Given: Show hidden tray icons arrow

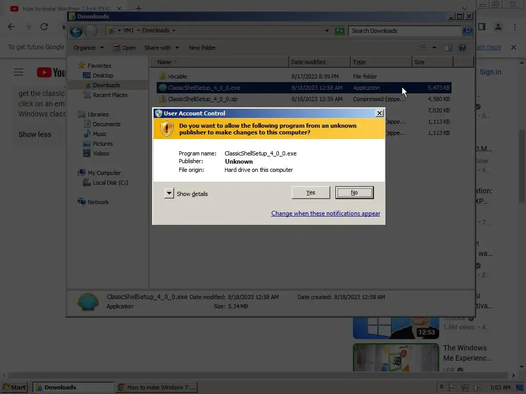Looking at the screenshot, I should click(441, 387).
